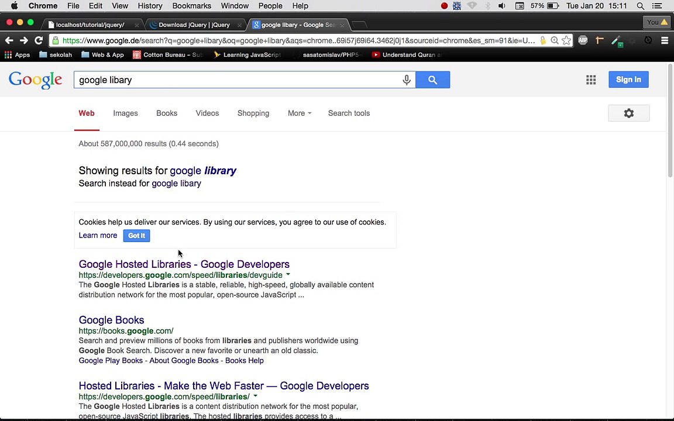Select the Books search tab
Image resolution: width=674 pixels, height=421 pixels.
[167, 113]
